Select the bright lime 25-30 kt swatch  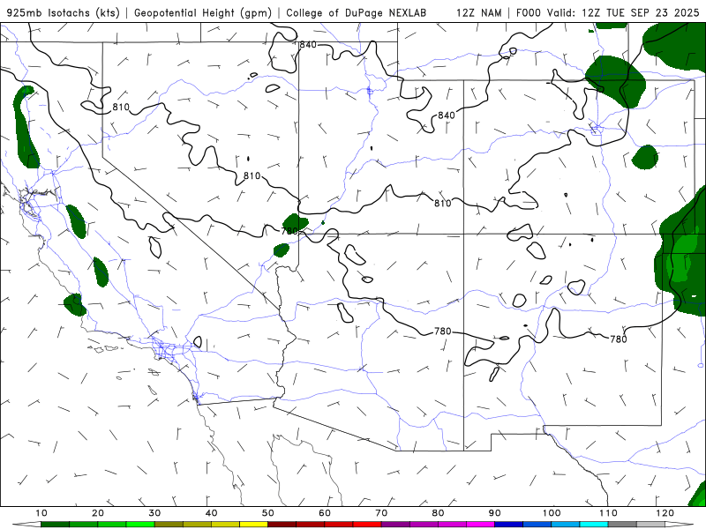(x=140, y=525)
